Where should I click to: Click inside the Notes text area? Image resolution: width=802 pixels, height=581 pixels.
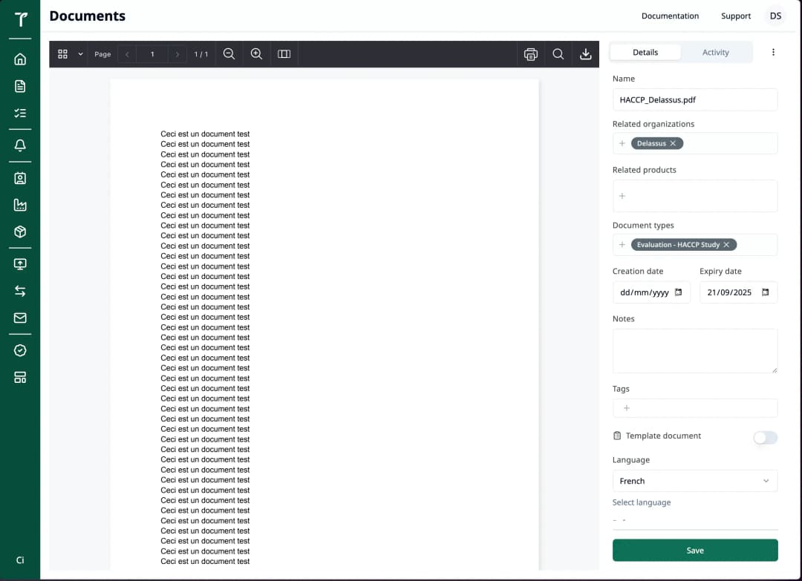pyautogui.click(x=694, y=349)
